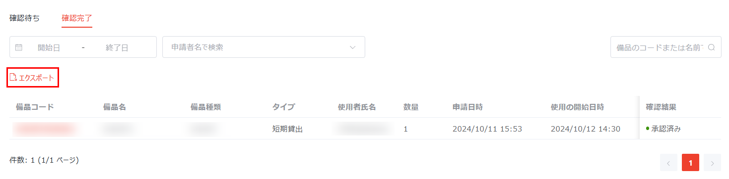Select the 確認完了 tab
This screenshot has width=729, height=179.
(x=77, y=18)
